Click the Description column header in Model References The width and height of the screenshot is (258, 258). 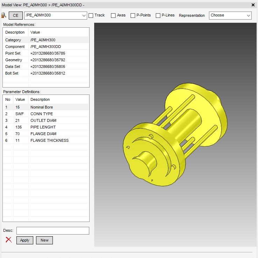click(x=15, y=32)
